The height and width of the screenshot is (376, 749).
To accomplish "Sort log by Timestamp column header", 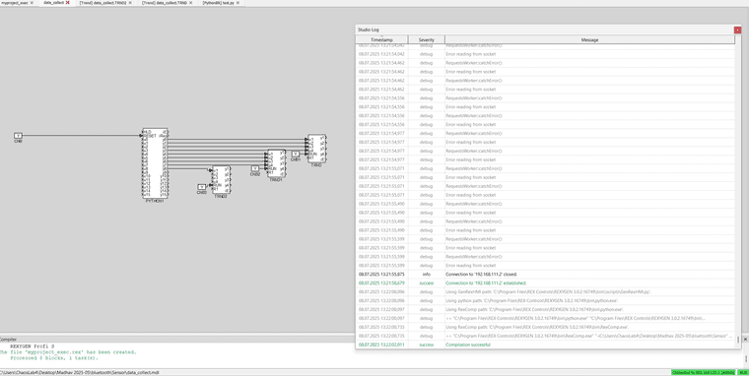I will pos(381,40).
